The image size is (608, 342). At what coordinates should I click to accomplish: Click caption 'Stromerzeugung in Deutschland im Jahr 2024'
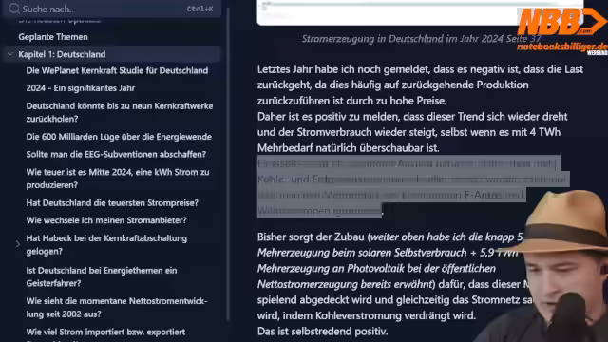pyautogui.click(x=421, y=39)
